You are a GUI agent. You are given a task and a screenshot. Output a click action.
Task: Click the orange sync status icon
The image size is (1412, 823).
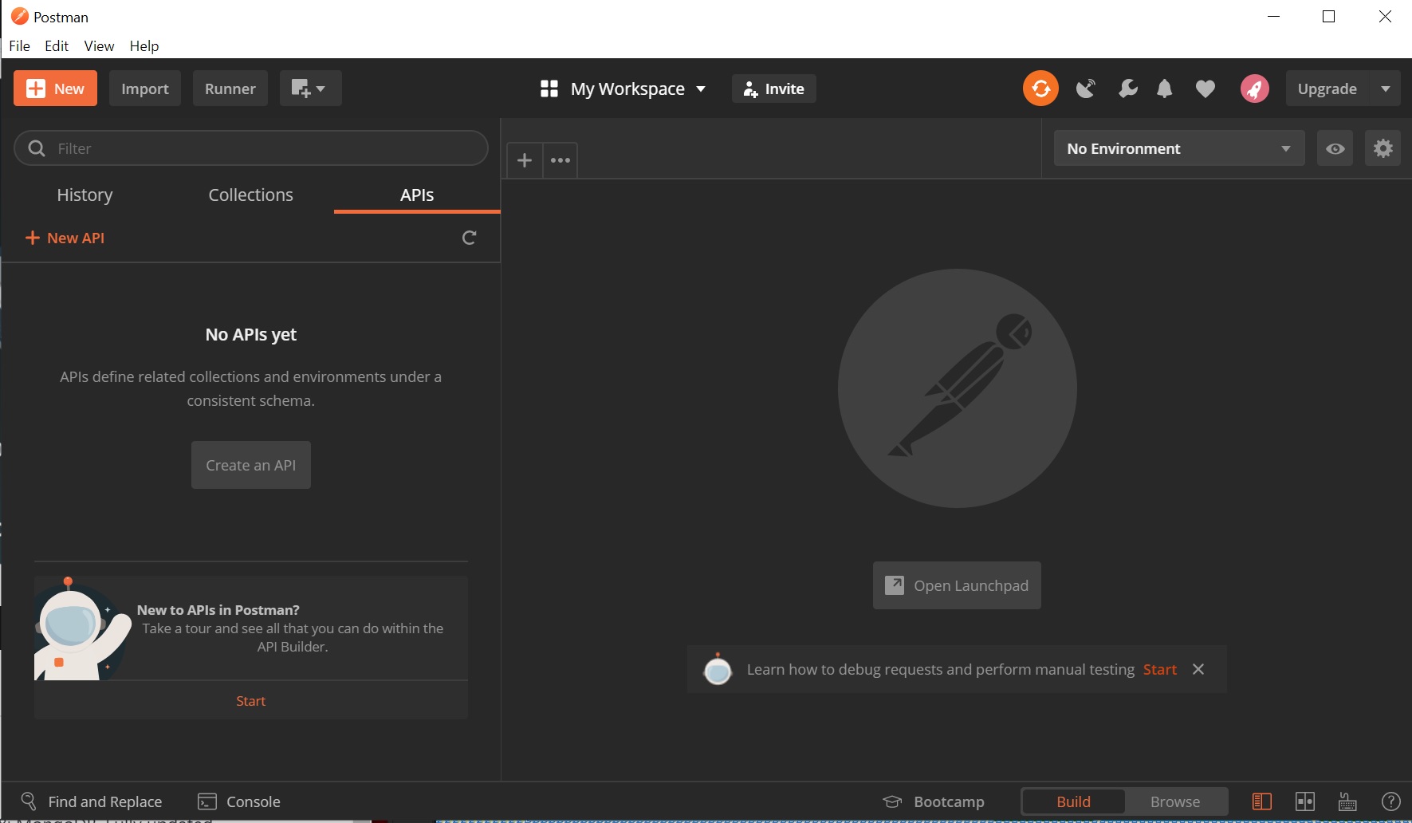(1040, 89)
